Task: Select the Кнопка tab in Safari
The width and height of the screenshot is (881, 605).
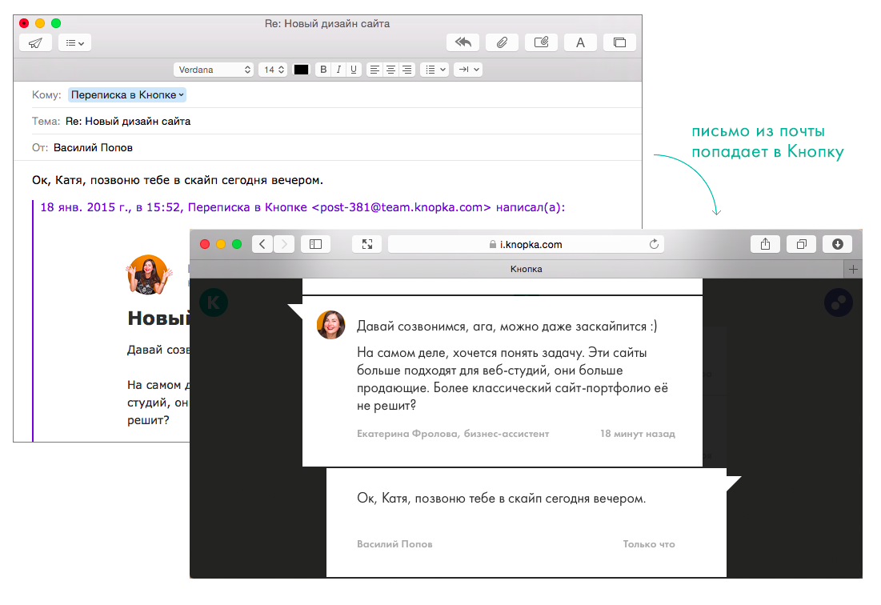Action: tap(526, 269)
